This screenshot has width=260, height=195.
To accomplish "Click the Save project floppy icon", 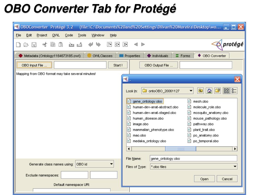I will [34, 45].
